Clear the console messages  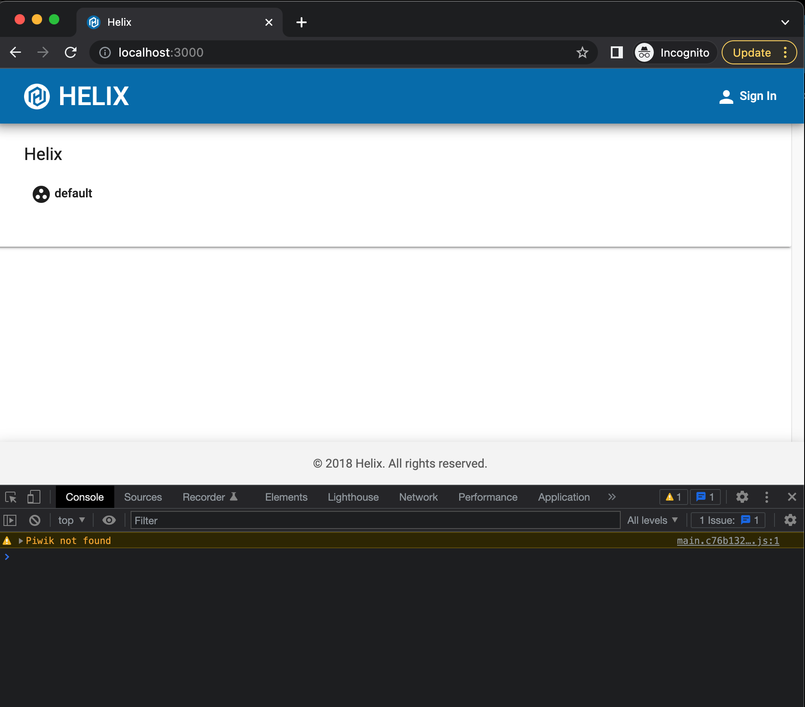(35, 520)
